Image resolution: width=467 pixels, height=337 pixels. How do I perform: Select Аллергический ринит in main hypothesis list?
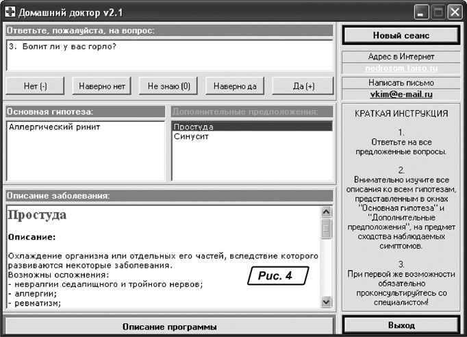click(54, 127)
